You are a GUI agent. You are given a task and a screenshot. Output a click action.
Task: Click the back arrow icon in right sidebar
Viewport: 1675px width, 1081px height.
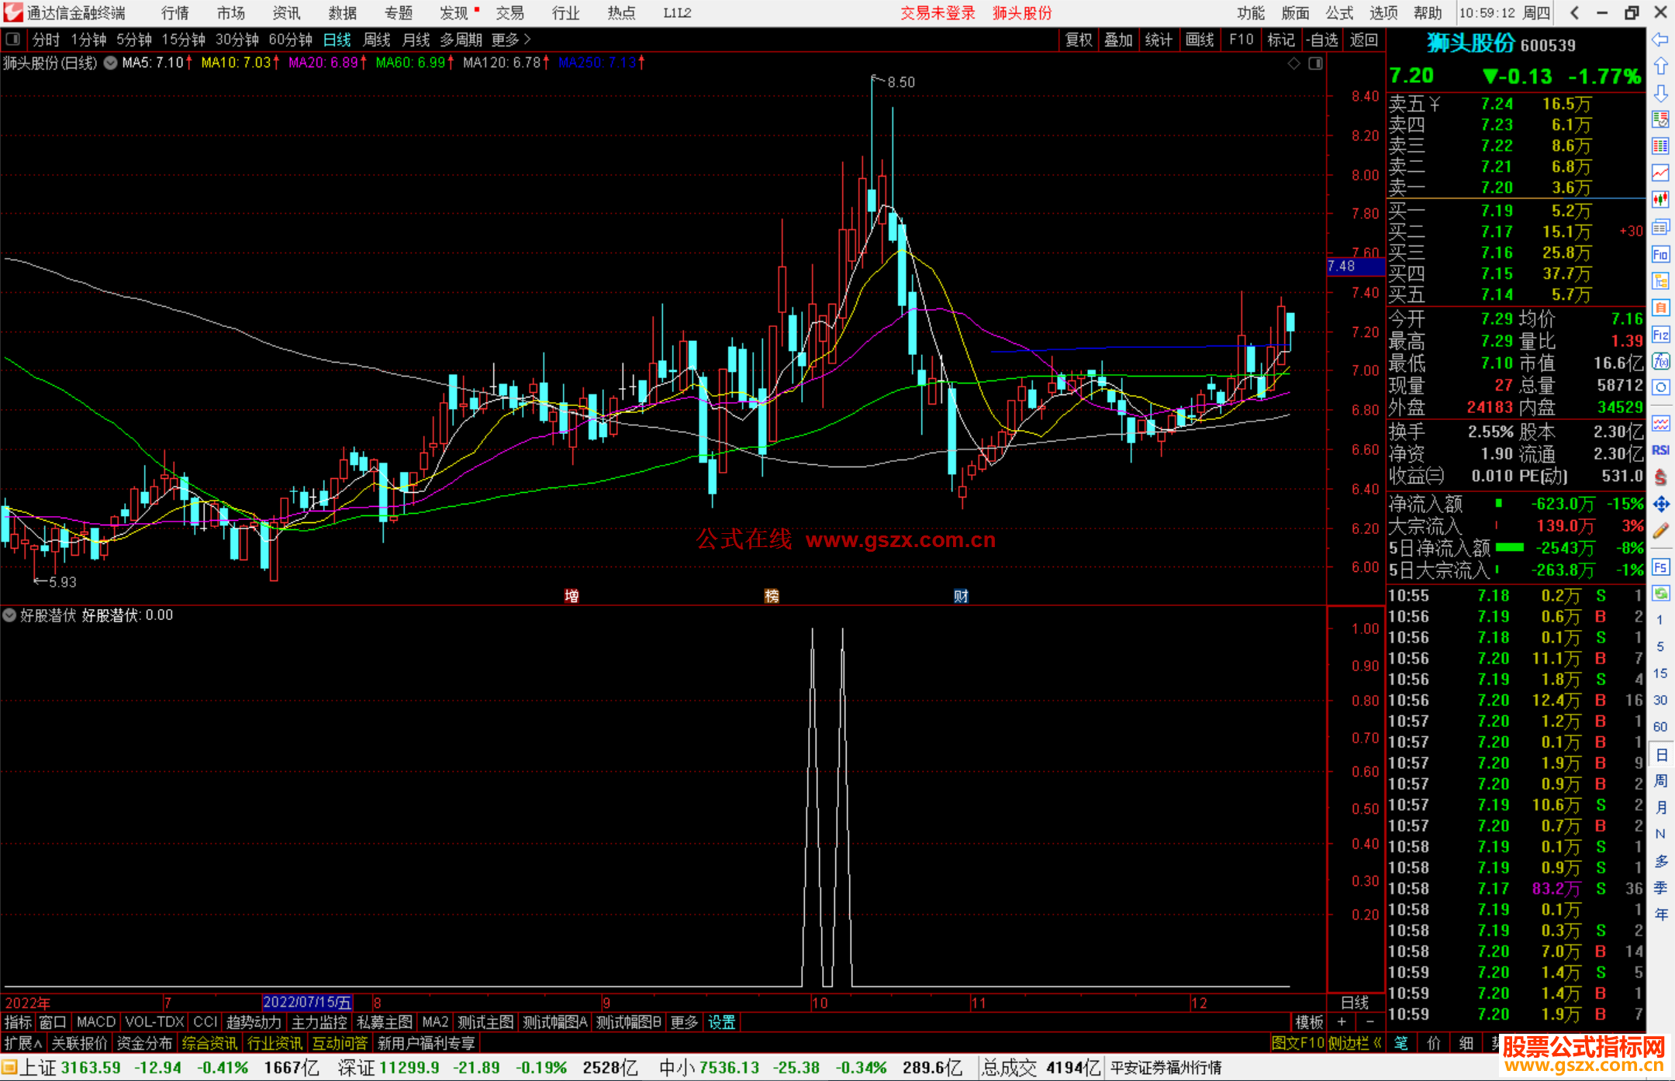point(1660,40)
